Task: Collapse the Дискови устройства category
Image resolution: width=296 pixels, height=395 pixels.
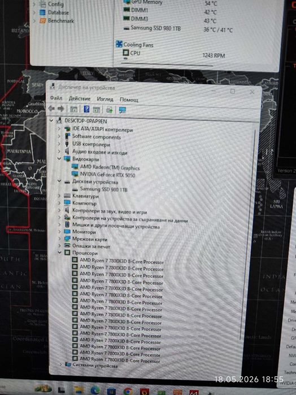Action: [x=59, y=181]
